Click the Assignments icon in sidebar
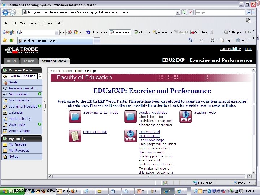Viewport: 260px width, 195px height. 5,100
